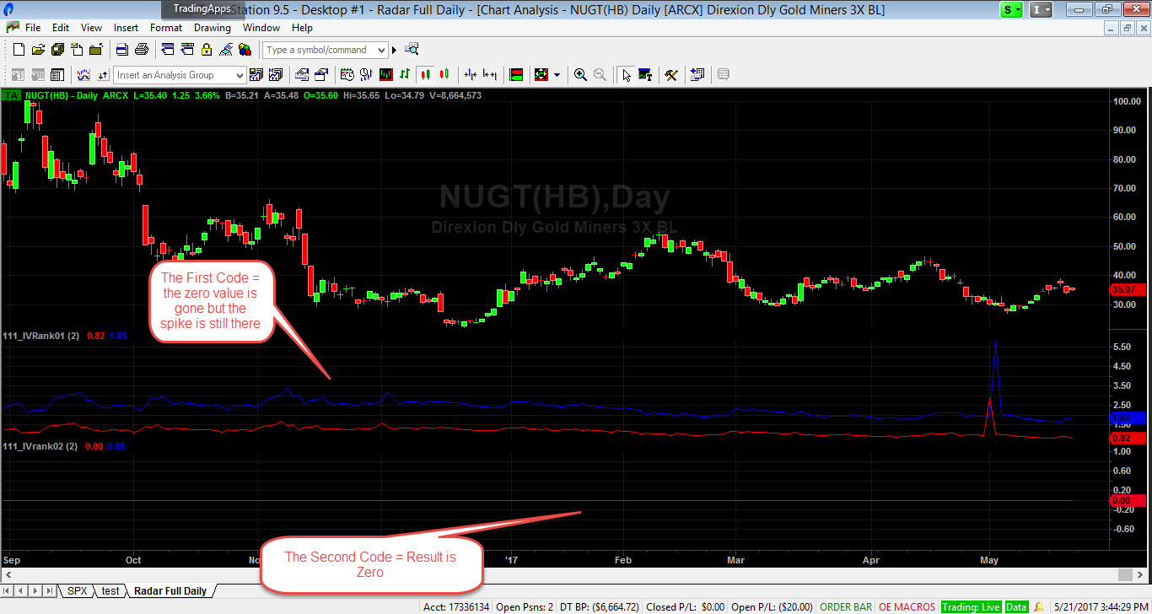Toggle ORDER BAR in the status bar
The height and width of the screenshot is (614, 1152).
(x=845, y=607)
